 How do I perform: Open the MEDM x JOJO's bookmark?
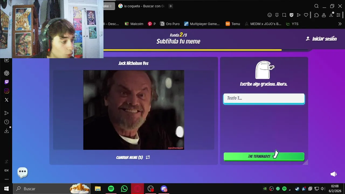pos(263,24)
